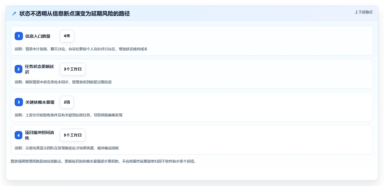
Task: Select the 2项 value chip
Action: [x=67, y=102]
